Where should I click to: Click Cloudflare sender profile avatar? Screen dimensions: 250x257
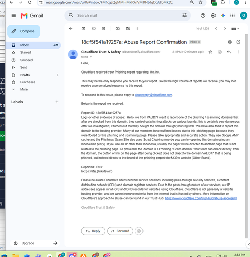pyautogui.click(x=73, y=54)
